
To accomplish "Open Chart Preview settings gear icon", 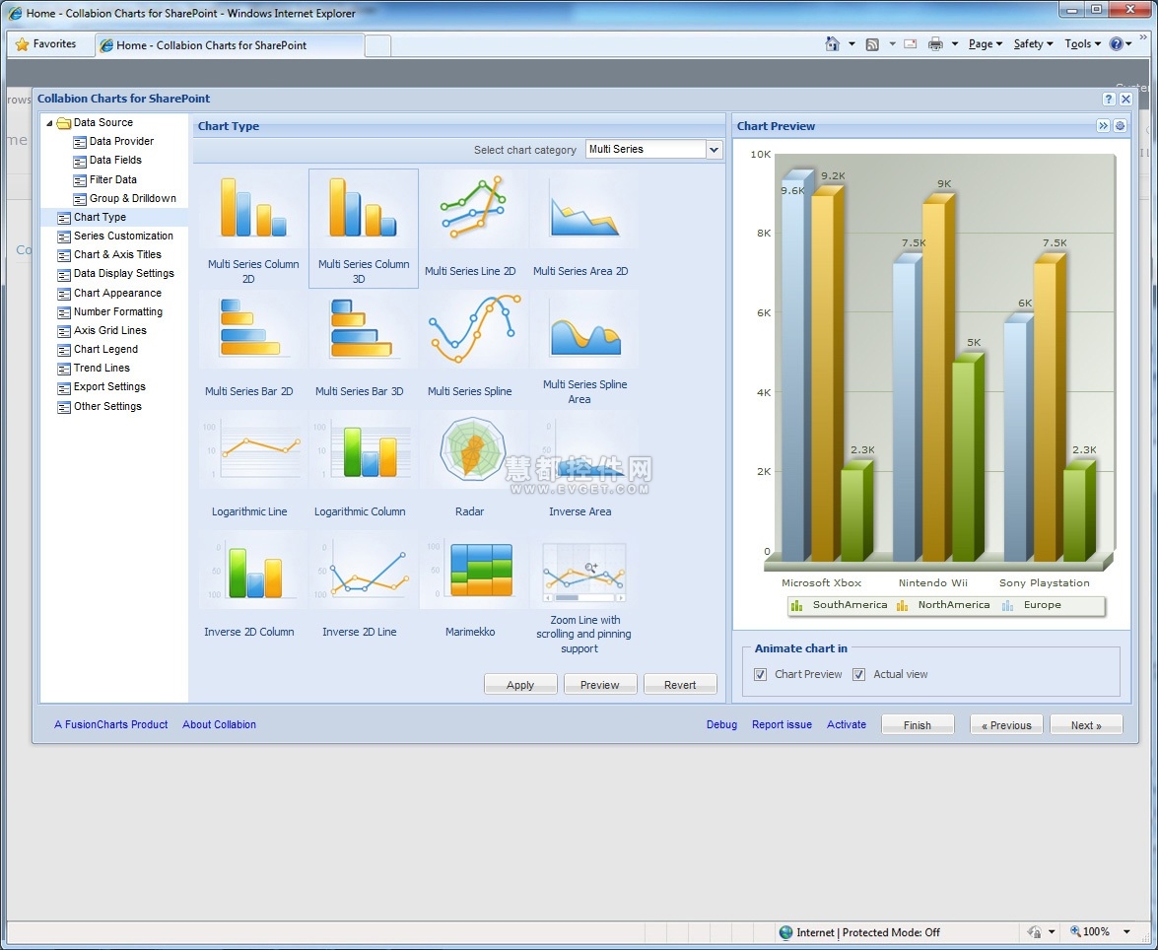I will 1121,125.
